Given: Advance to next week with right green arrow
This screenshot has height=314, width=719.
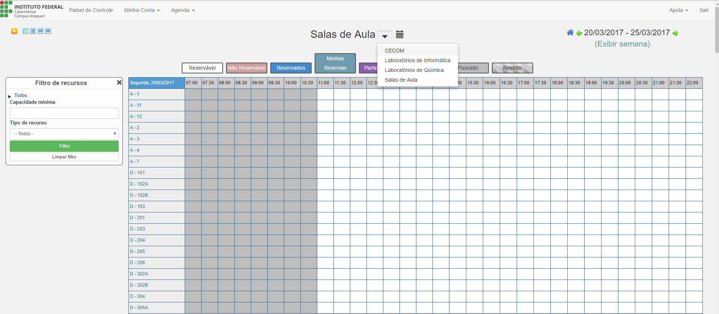Looking at the screenshot, I should coord(675,33).
